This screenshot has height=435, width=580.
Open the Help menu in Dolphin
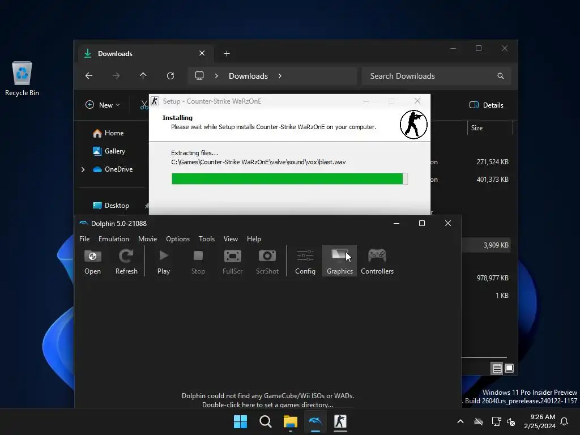(254, 239)
